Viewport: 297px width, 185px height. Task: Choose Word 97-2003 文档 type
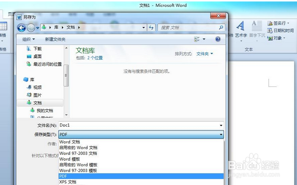(141, 153)
